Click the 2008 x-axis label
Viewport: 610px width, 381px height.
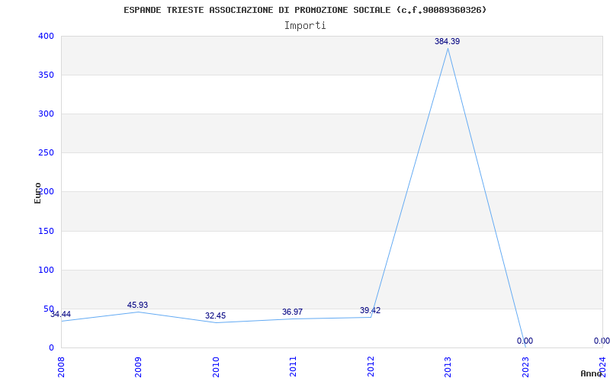(61, 367)
